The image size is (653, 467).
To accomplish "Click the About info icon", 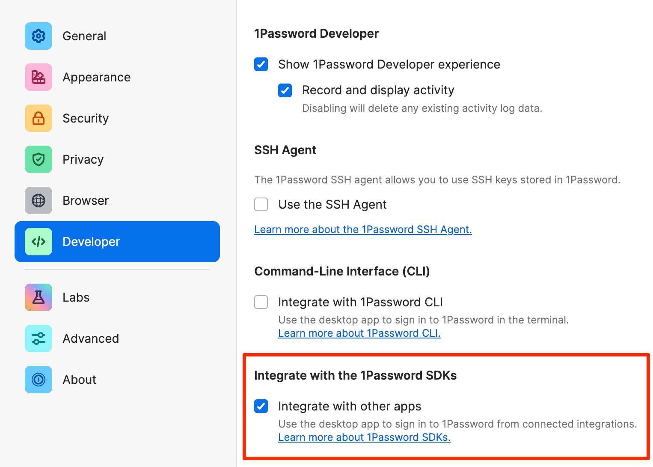I will [38, 380].
